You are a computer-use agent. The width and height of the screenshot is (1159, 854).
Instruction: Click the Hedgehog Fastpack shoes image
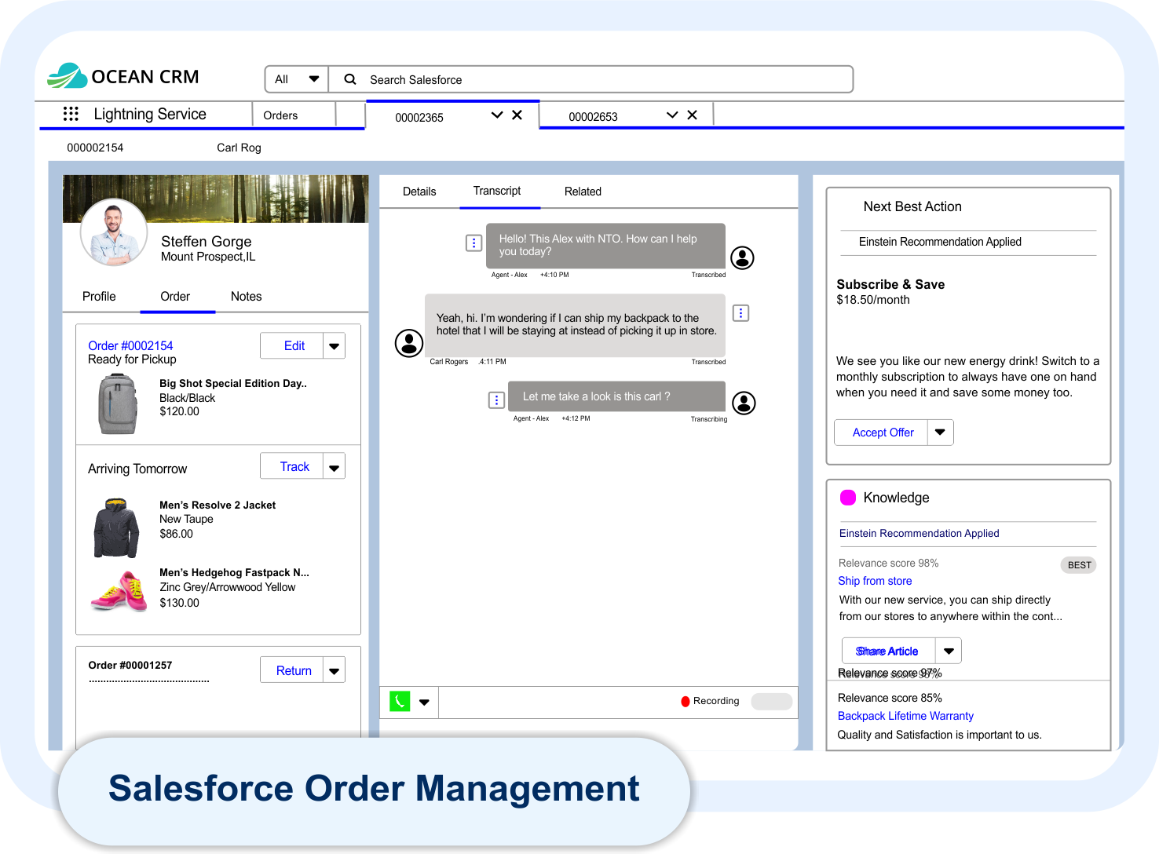[x=119, y=591]
